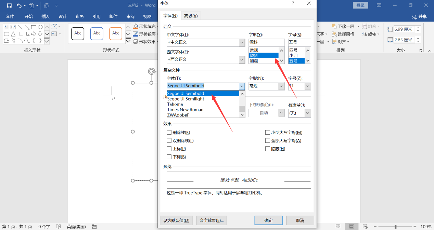Open the 着重号 emphasis mark dropdown
The width and height of the screenshot is (434, 230).
[308, 113]
